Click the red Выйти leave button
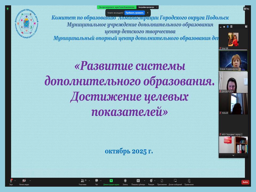This screenshot has height=192, width=256. coord(245,182)
